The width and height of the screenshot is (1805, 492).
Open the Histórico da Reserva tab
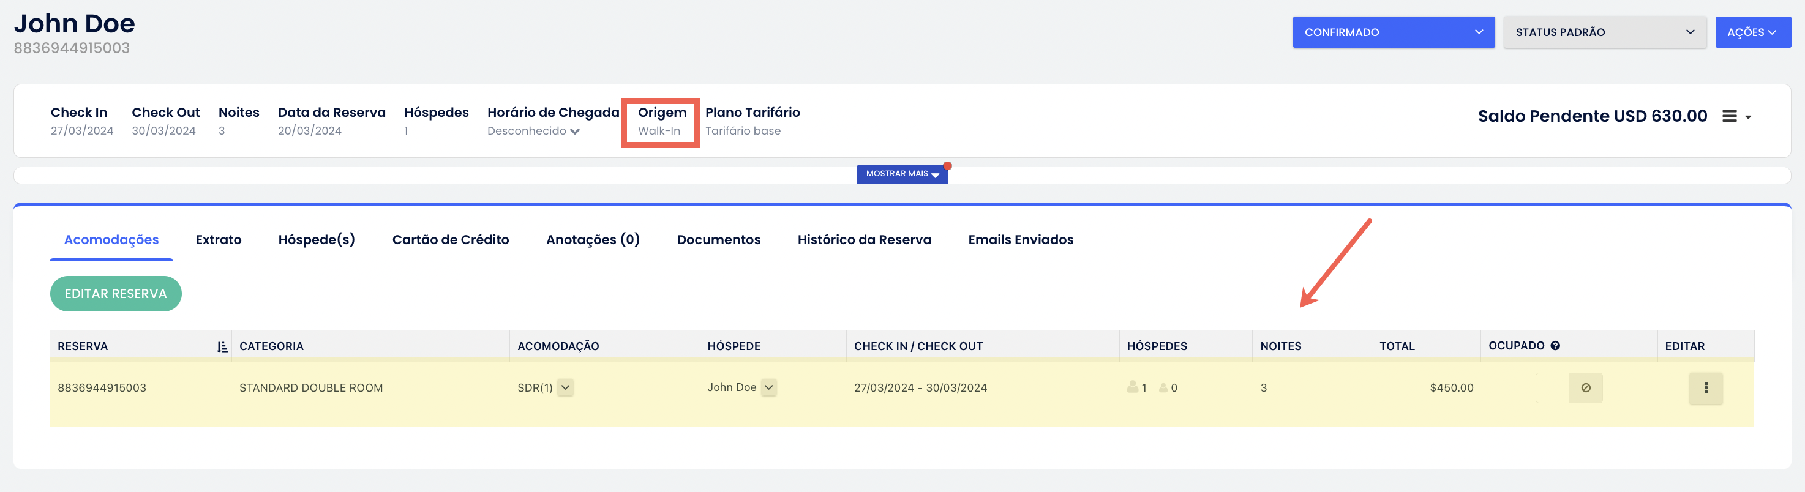864,239
